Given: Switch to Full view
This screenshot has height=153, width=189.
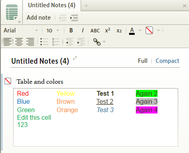Looking at the screenshot, I should [143, 61].
